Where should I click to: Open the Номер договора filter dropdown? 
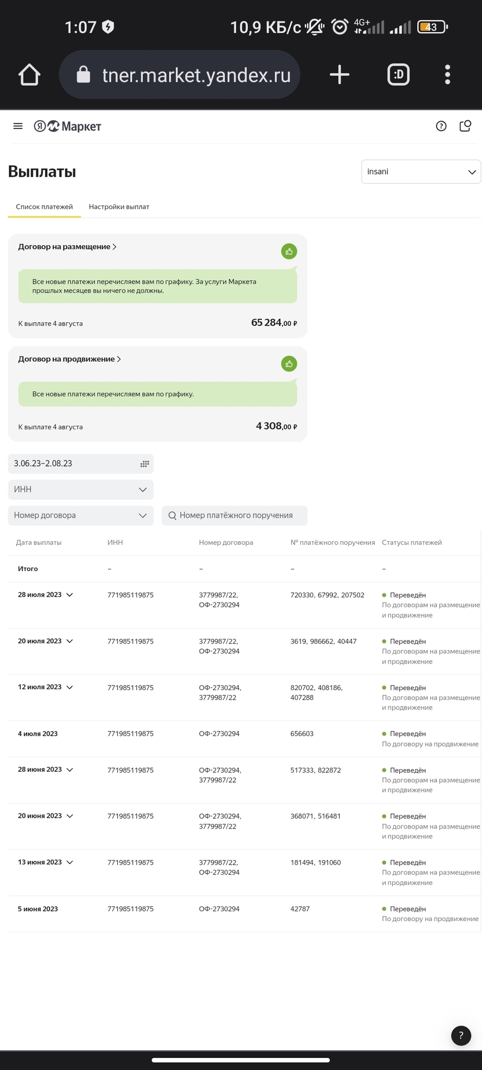tap(81, 515)
